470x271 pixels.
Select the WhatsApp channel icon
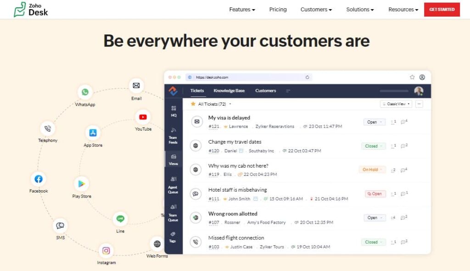pyautogui.click(x=84, y=92)
